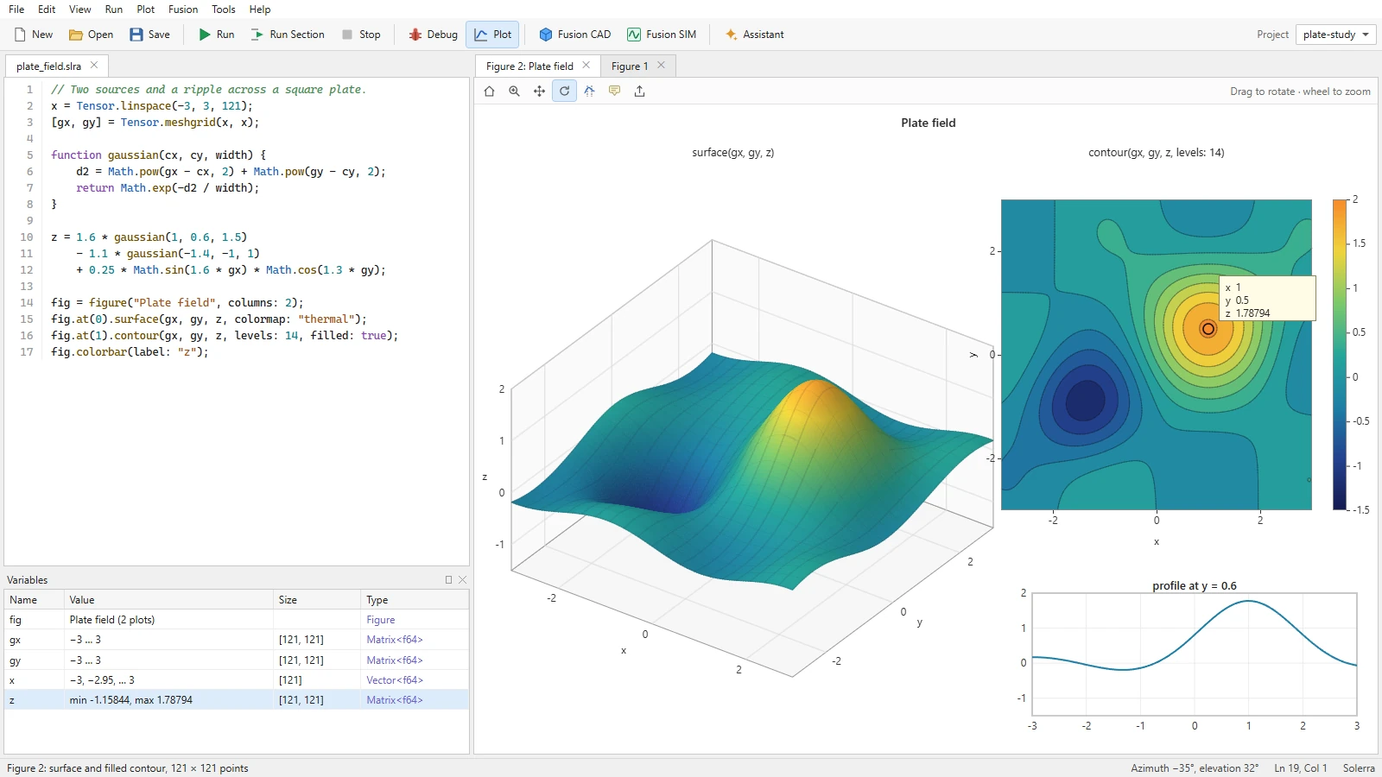Viewport: 1382px width, 777px height.
Task: Open a file with the Open button
Action: tap(91, 35)
